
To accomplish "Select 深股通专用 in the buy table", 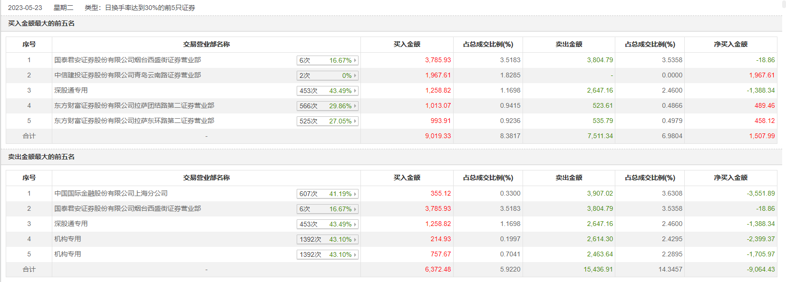I will 71,90.
